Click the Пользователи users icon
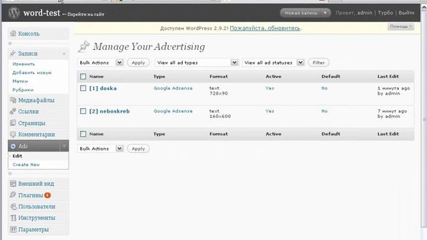 pyautogui.click(x=13, y=207)
